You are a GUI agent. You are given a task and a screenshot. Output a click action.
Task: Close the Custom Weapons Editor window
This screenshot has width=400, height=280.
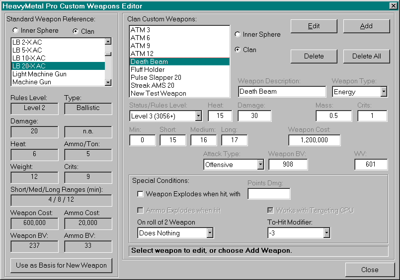coord(393,6)
